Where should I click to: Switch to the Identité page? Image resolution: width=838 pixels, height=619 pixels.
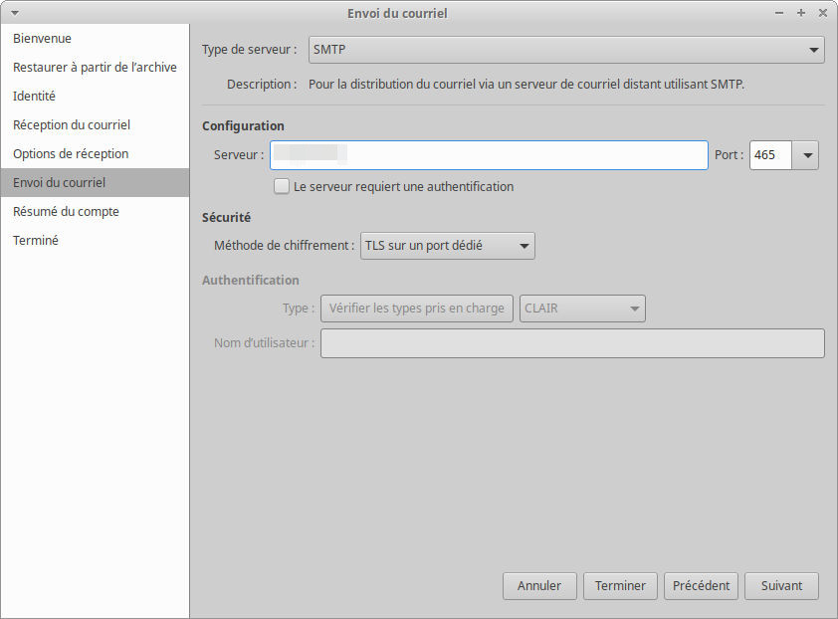coord(34,97)
